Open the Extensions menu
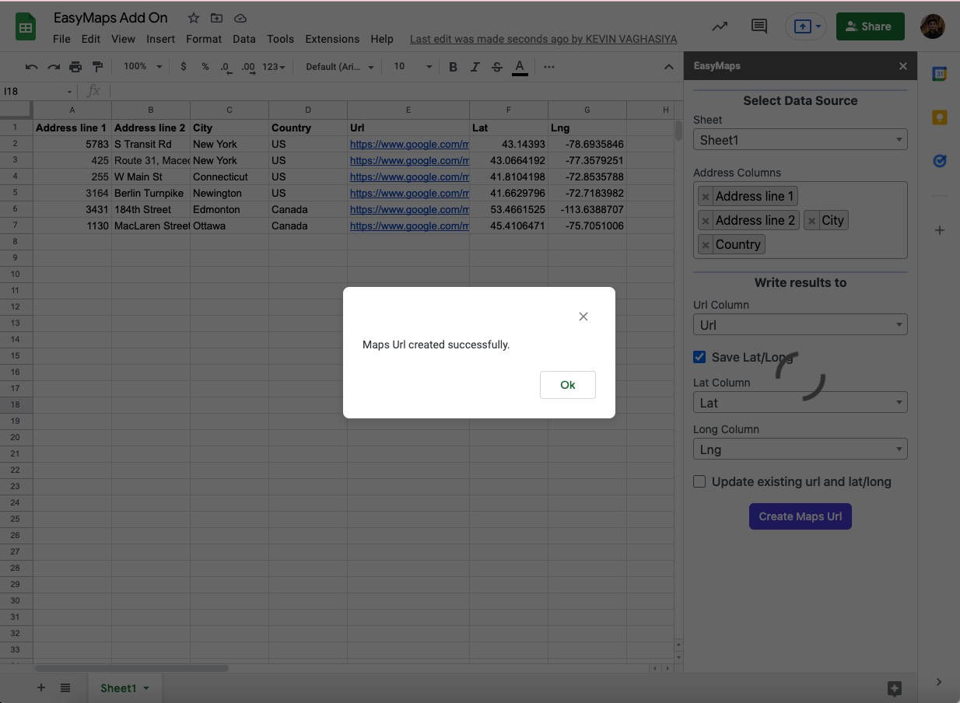960x703 pixels. click(332, 39)
